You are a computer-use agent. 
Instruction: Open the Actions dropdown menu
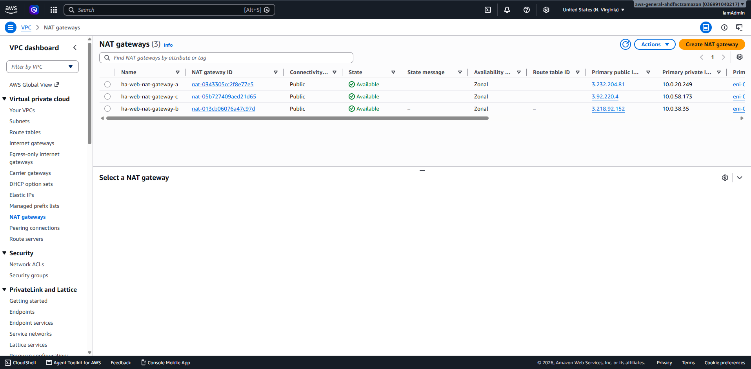[655, 44]
